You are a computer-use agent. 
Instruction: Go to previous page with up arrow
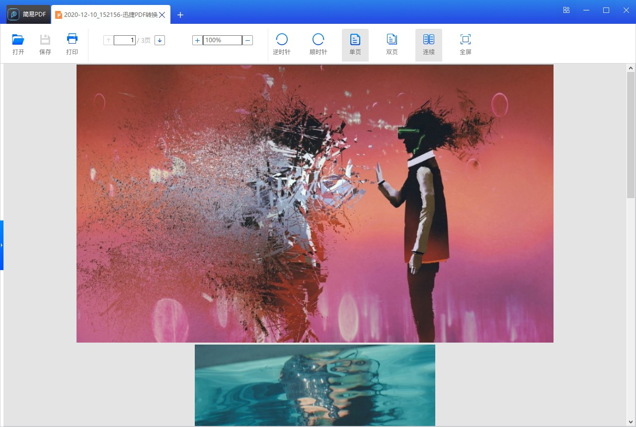[108, 40]
